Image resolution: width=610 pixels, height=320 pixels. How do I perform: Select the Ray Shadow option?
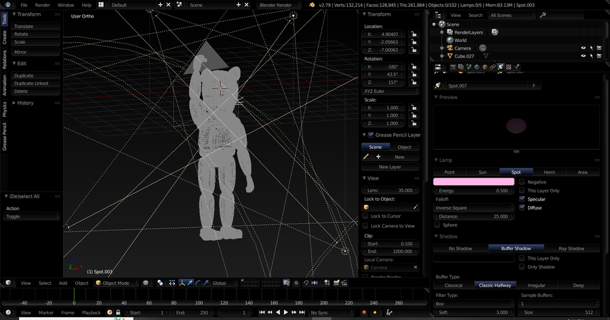571,248
